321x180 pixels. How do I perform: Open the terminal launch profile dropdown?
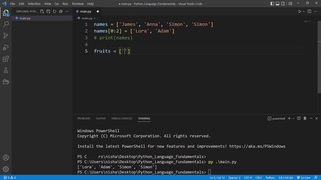(293, 118)
